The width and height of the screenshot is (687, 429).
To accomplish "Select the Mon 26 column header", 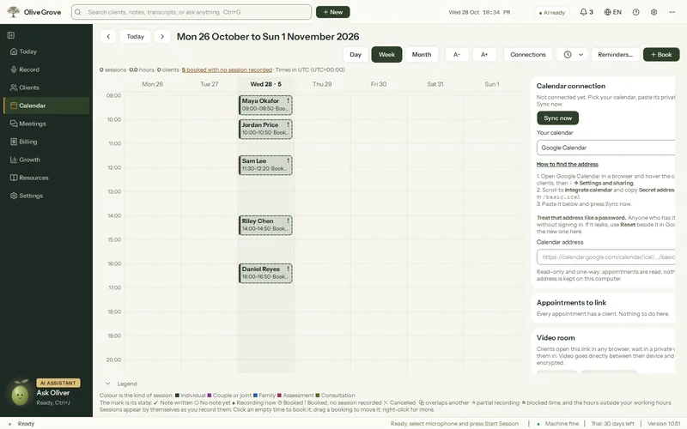I will [153, 84].
